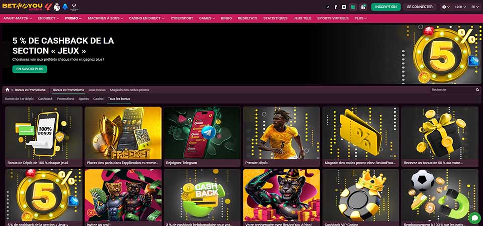Switch to Magasin des codes promo tab
The height and width of the screenshot is (226, 483).
click(129, 90)
